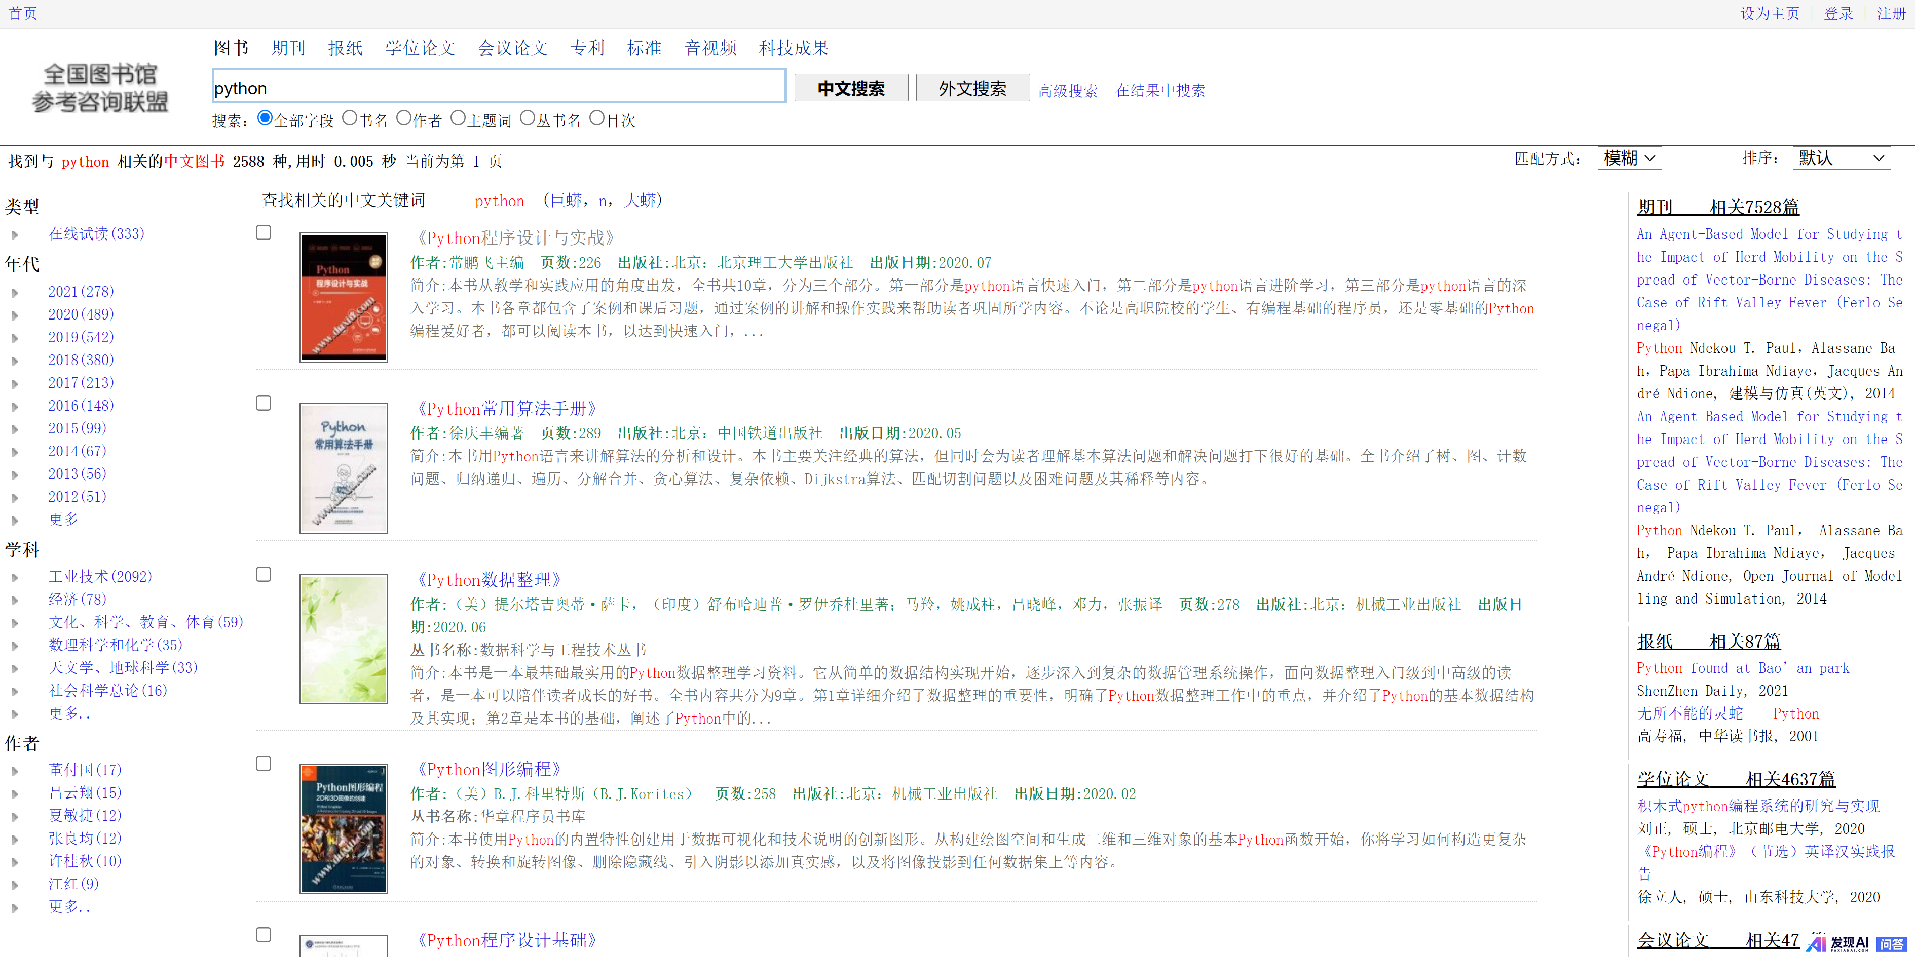Open the 在结果中搜索 link
This screenshot has width=1915, height=957.
pos(1160,90)
